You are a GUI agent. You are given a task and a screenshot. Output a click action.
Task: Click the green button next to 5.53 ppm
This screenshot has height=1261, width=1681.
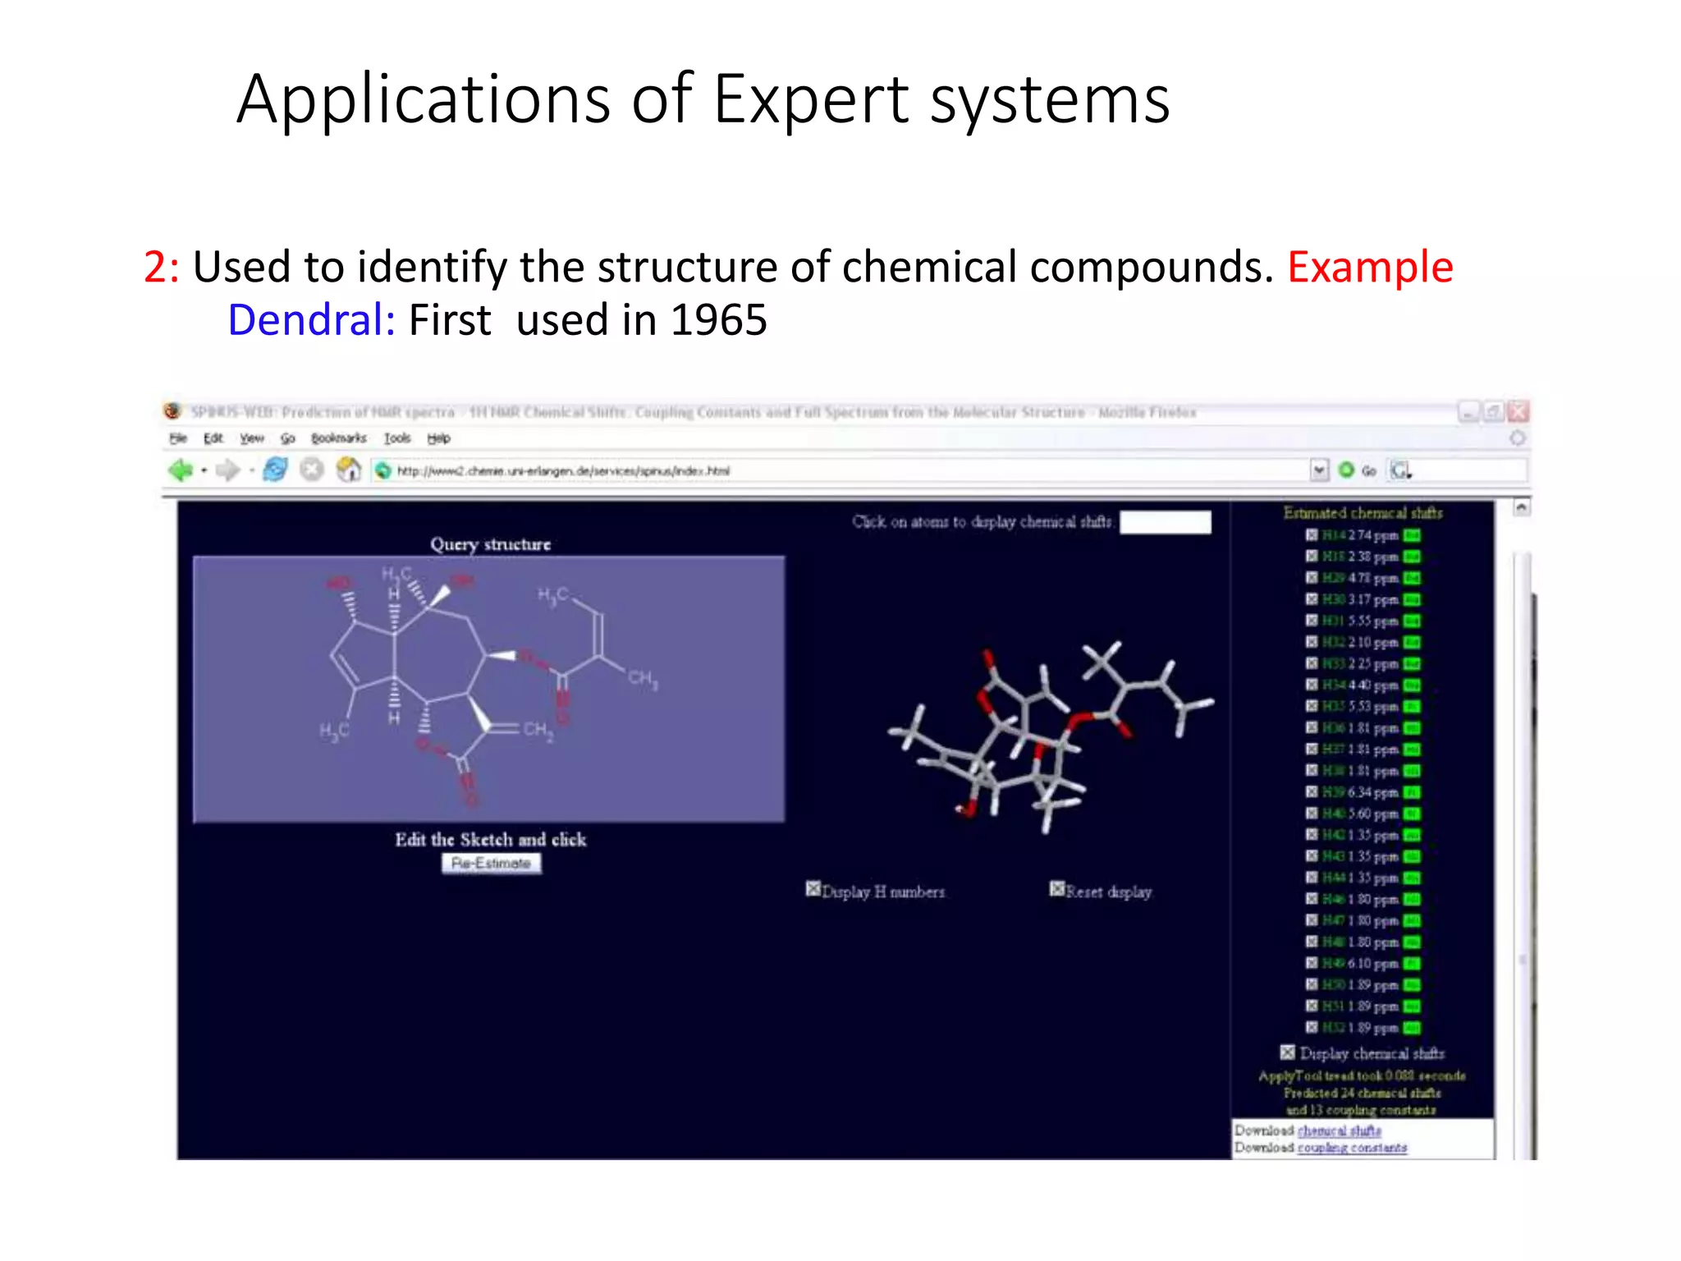coord(1412,706)
